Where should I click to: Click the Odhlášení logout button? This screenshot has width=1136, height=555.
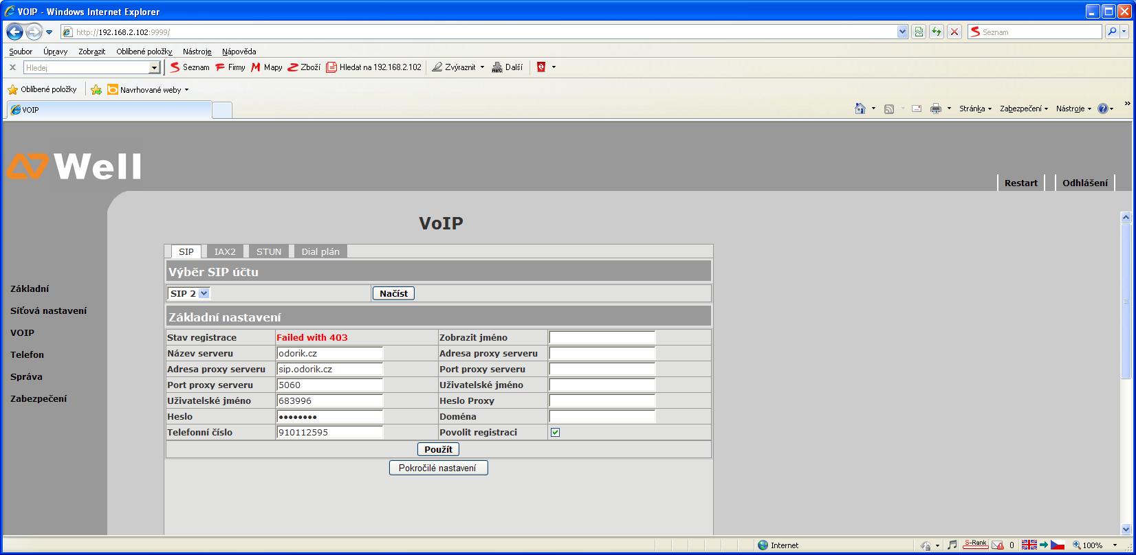coord(1085,183)
